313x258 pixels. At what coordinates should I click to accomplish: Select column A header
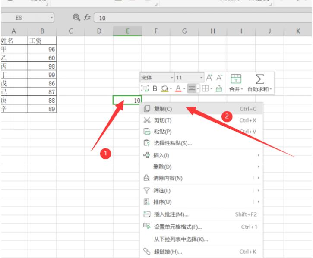coord(14,31)
